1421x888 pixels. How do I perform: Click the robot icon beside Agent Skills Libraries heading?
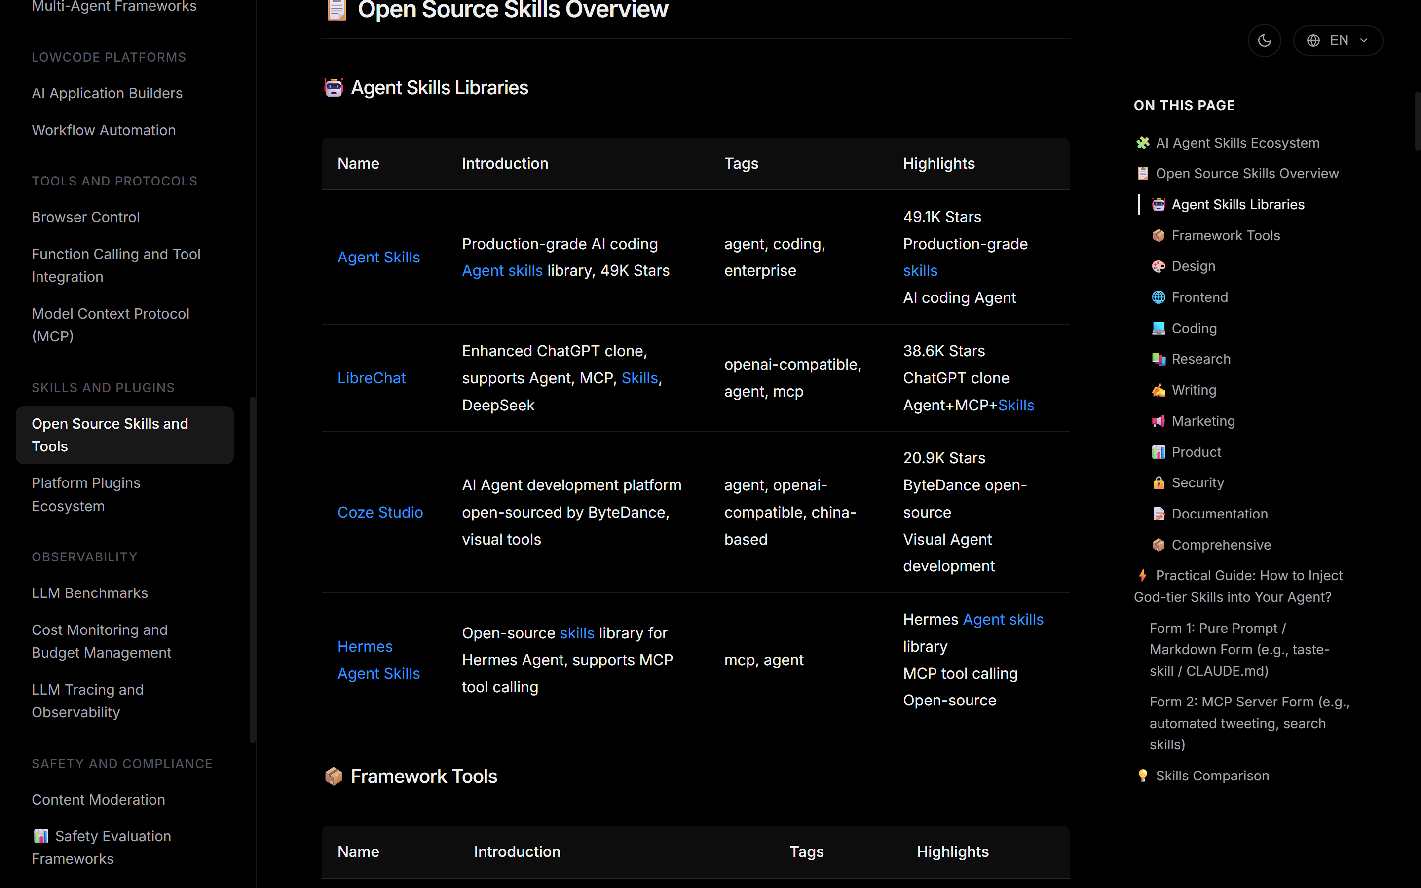(334, 87)
